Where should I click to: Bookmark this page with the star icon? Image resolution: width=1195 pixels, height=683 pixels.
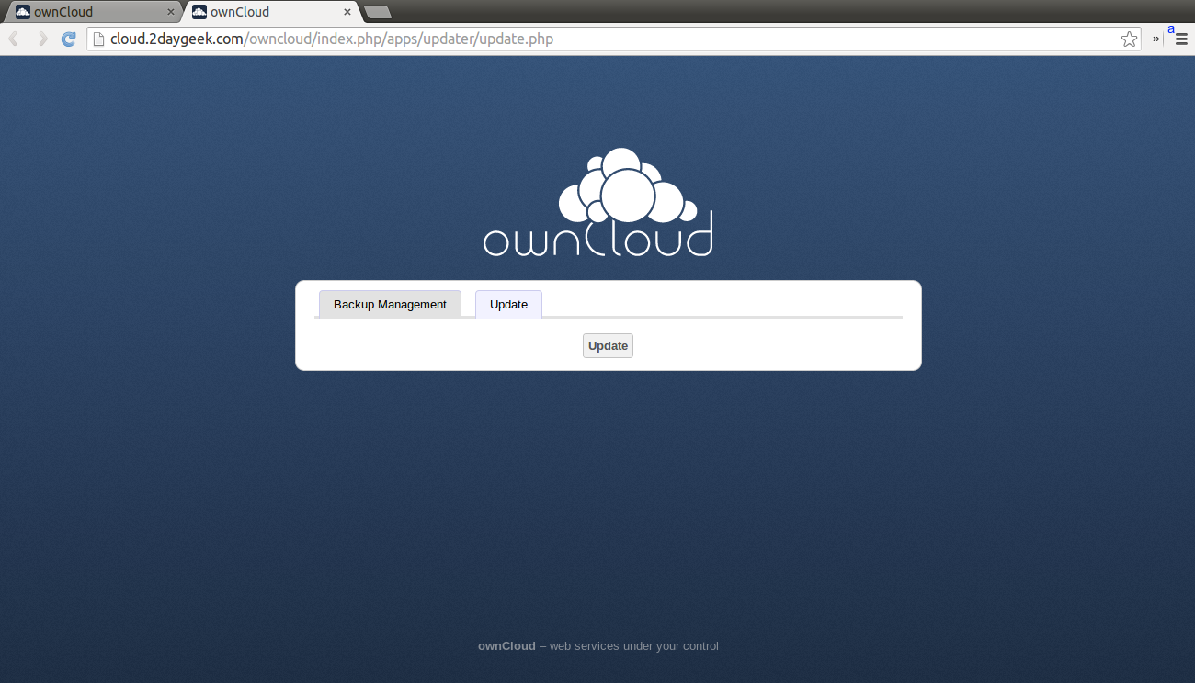coord(1129,39)
